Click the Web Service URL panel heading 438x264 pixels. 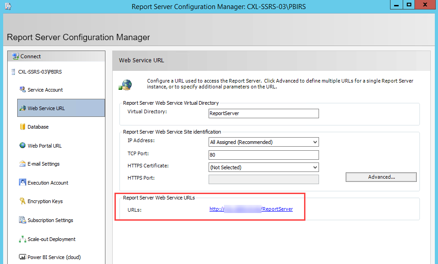[x=141, y=60]
